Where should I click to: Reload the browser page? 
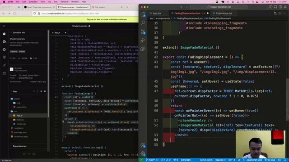coord(14,13)
